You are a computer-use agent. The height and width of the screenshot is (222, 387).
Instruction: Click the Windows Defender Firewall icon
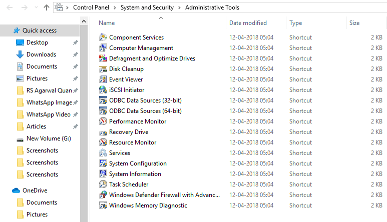point(103,195)
